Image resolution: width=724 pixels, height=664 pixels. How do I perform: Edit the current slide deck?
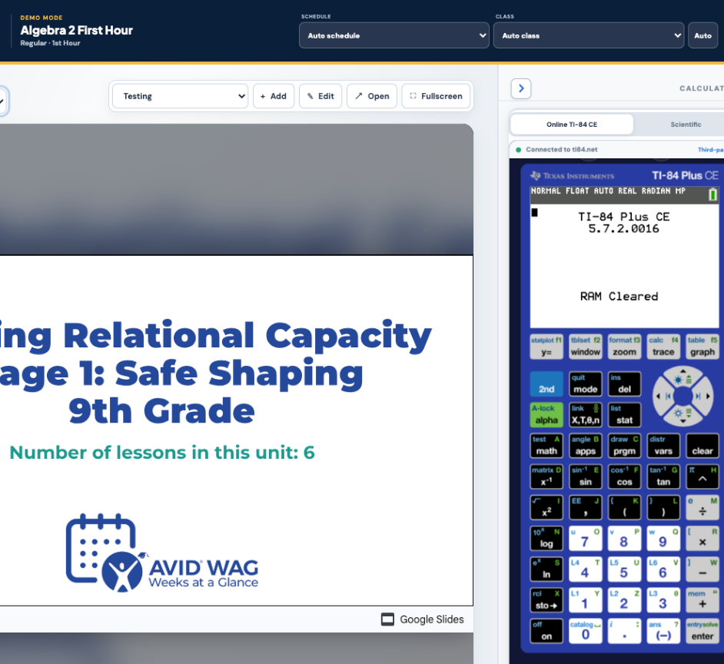(320, 96)
